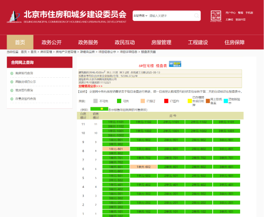Switch to the 房屋管理 navigation tab
264x217 pixels.
pyautogui.click(x=161, y=42)
